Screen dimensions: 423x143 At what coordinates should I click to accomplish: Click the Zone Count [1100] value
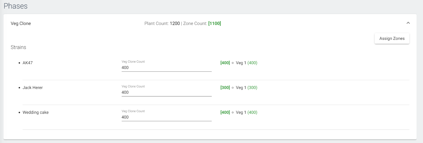tap(215, 23)
